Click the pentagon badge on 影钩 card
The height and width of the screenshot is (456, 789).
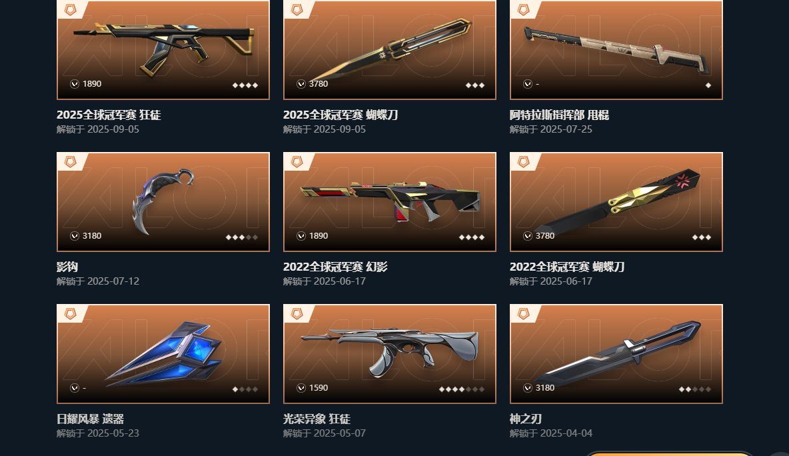(71, 162)
